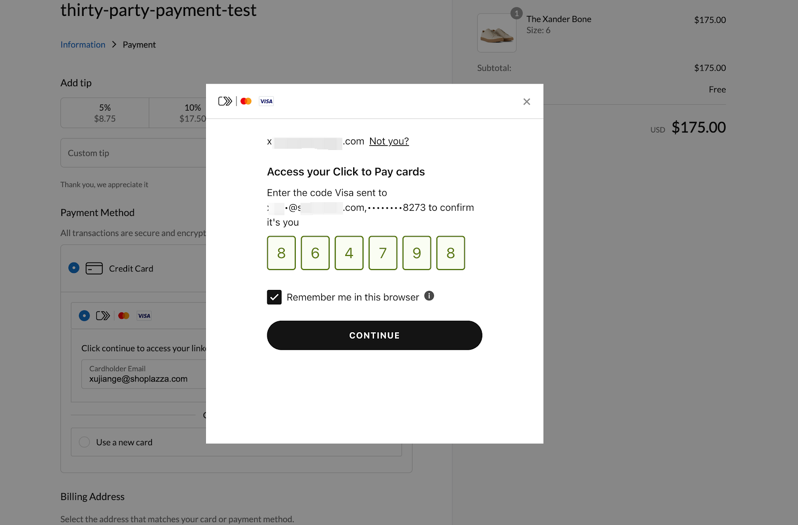Click Mastercard logo in payment method row
Image resolution: width=798 pixels, height=525 pixels.
tap(124, 316)
